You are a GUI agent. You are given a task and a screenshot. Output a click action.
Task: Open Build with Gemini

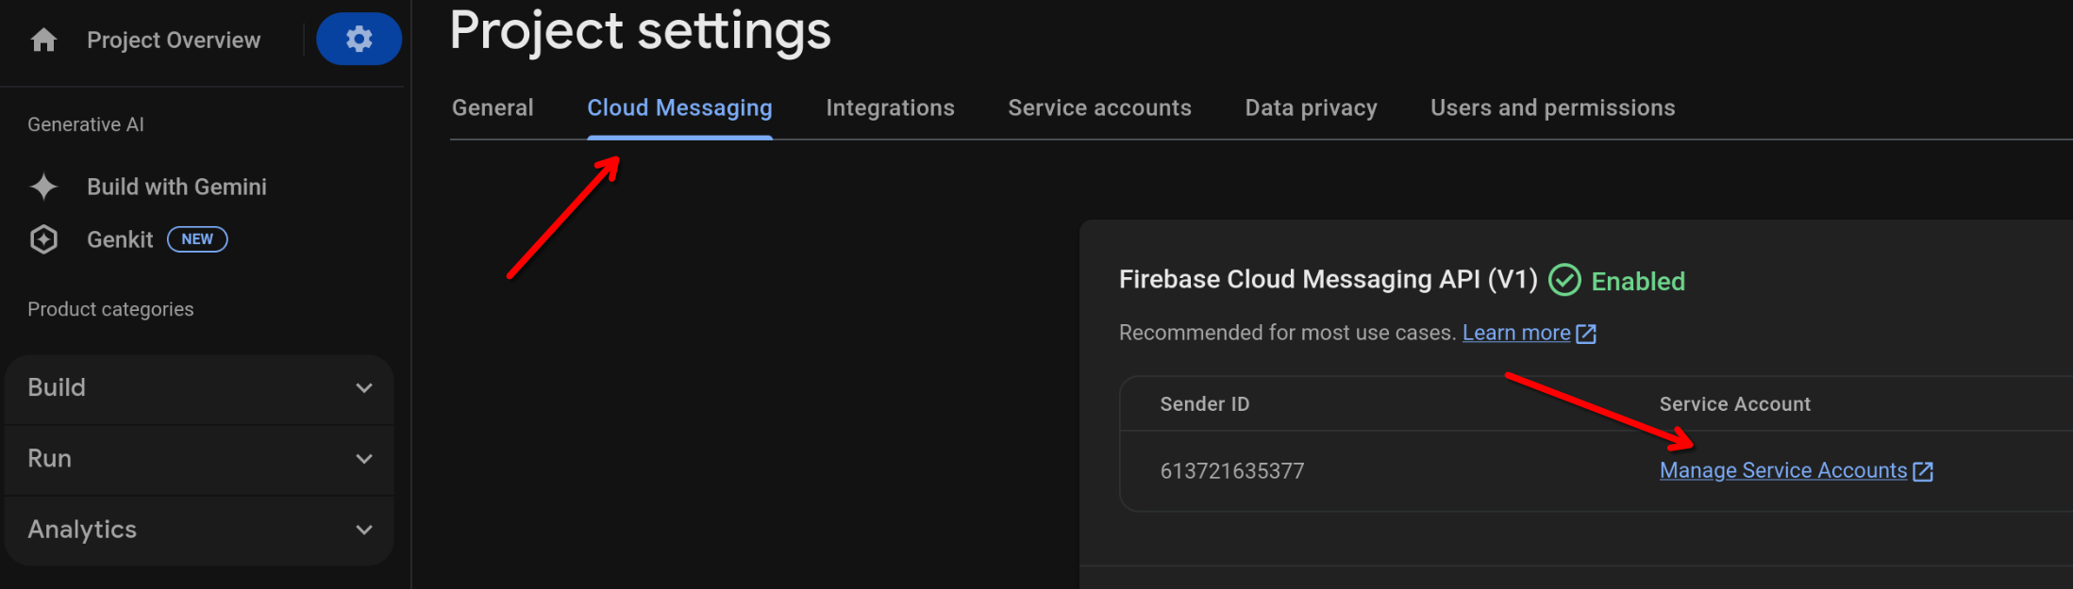(176, 187)
